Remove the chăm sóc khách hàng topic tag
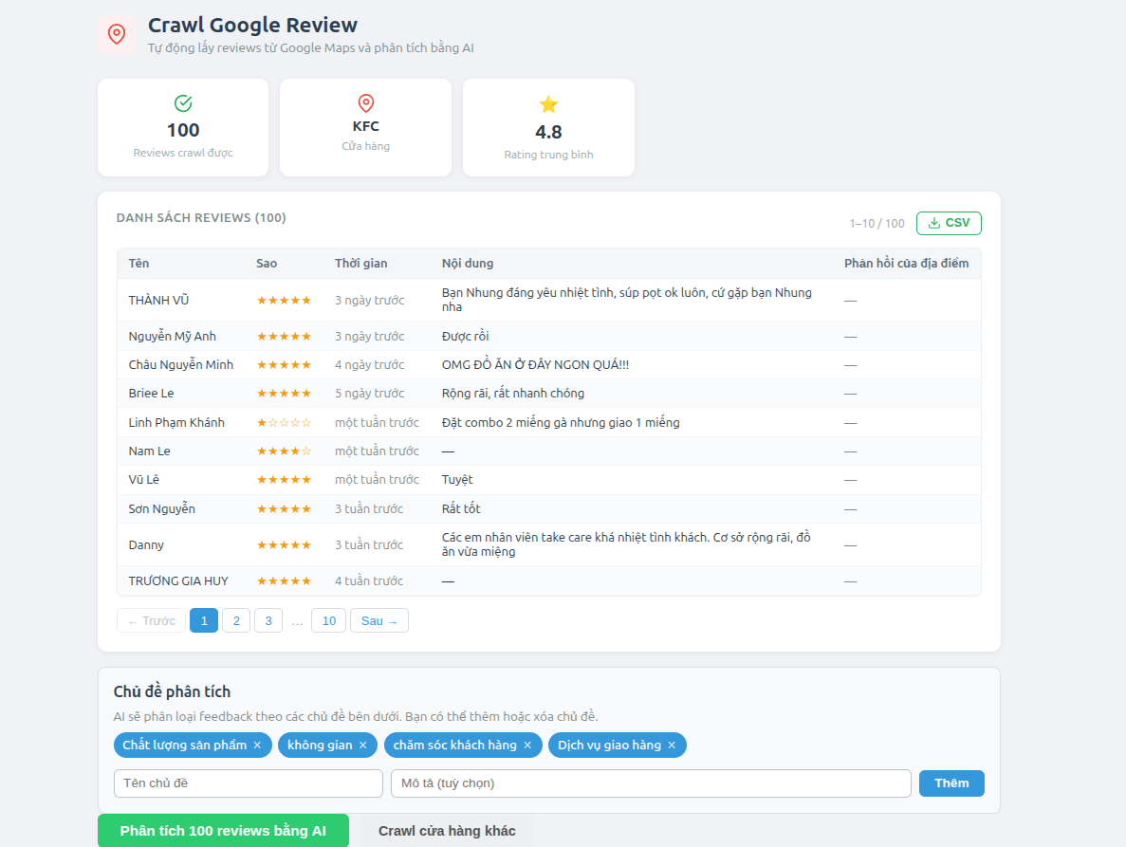Screen dimensions: 1126x847 527,746
